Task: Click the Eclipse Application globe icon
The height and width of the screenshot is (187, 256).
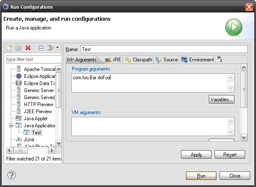Action: pyautogui.click(x=19, y=76)
